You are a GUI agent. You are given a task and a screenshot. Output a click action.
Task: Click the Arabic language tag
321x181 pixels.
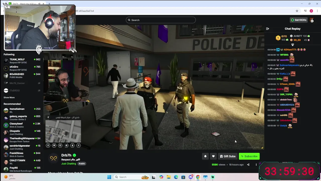click(82, 164)
